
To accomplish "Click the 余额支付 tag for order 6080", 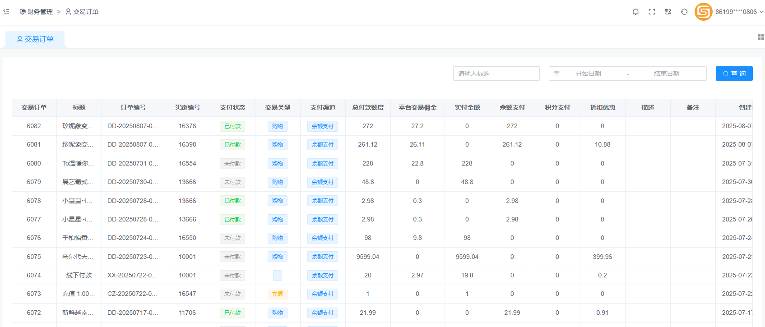I will pos(323,164).
